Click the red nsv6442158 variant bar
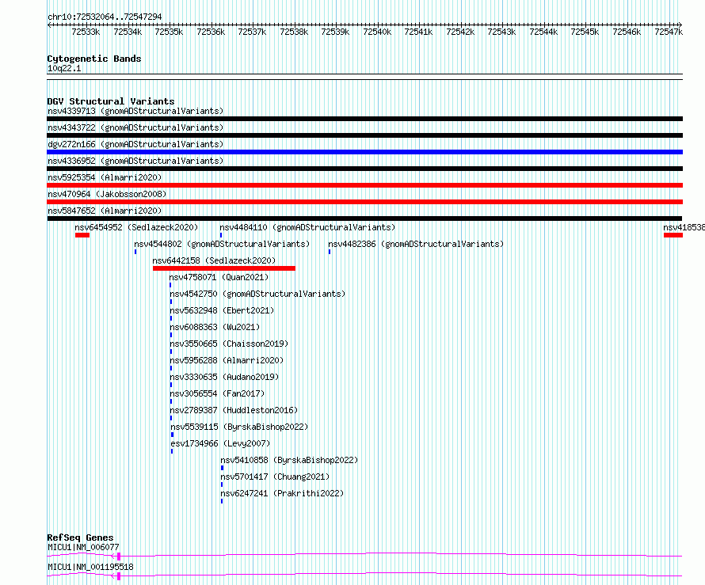This screenshot has height=585, width=705. (224, 268)
